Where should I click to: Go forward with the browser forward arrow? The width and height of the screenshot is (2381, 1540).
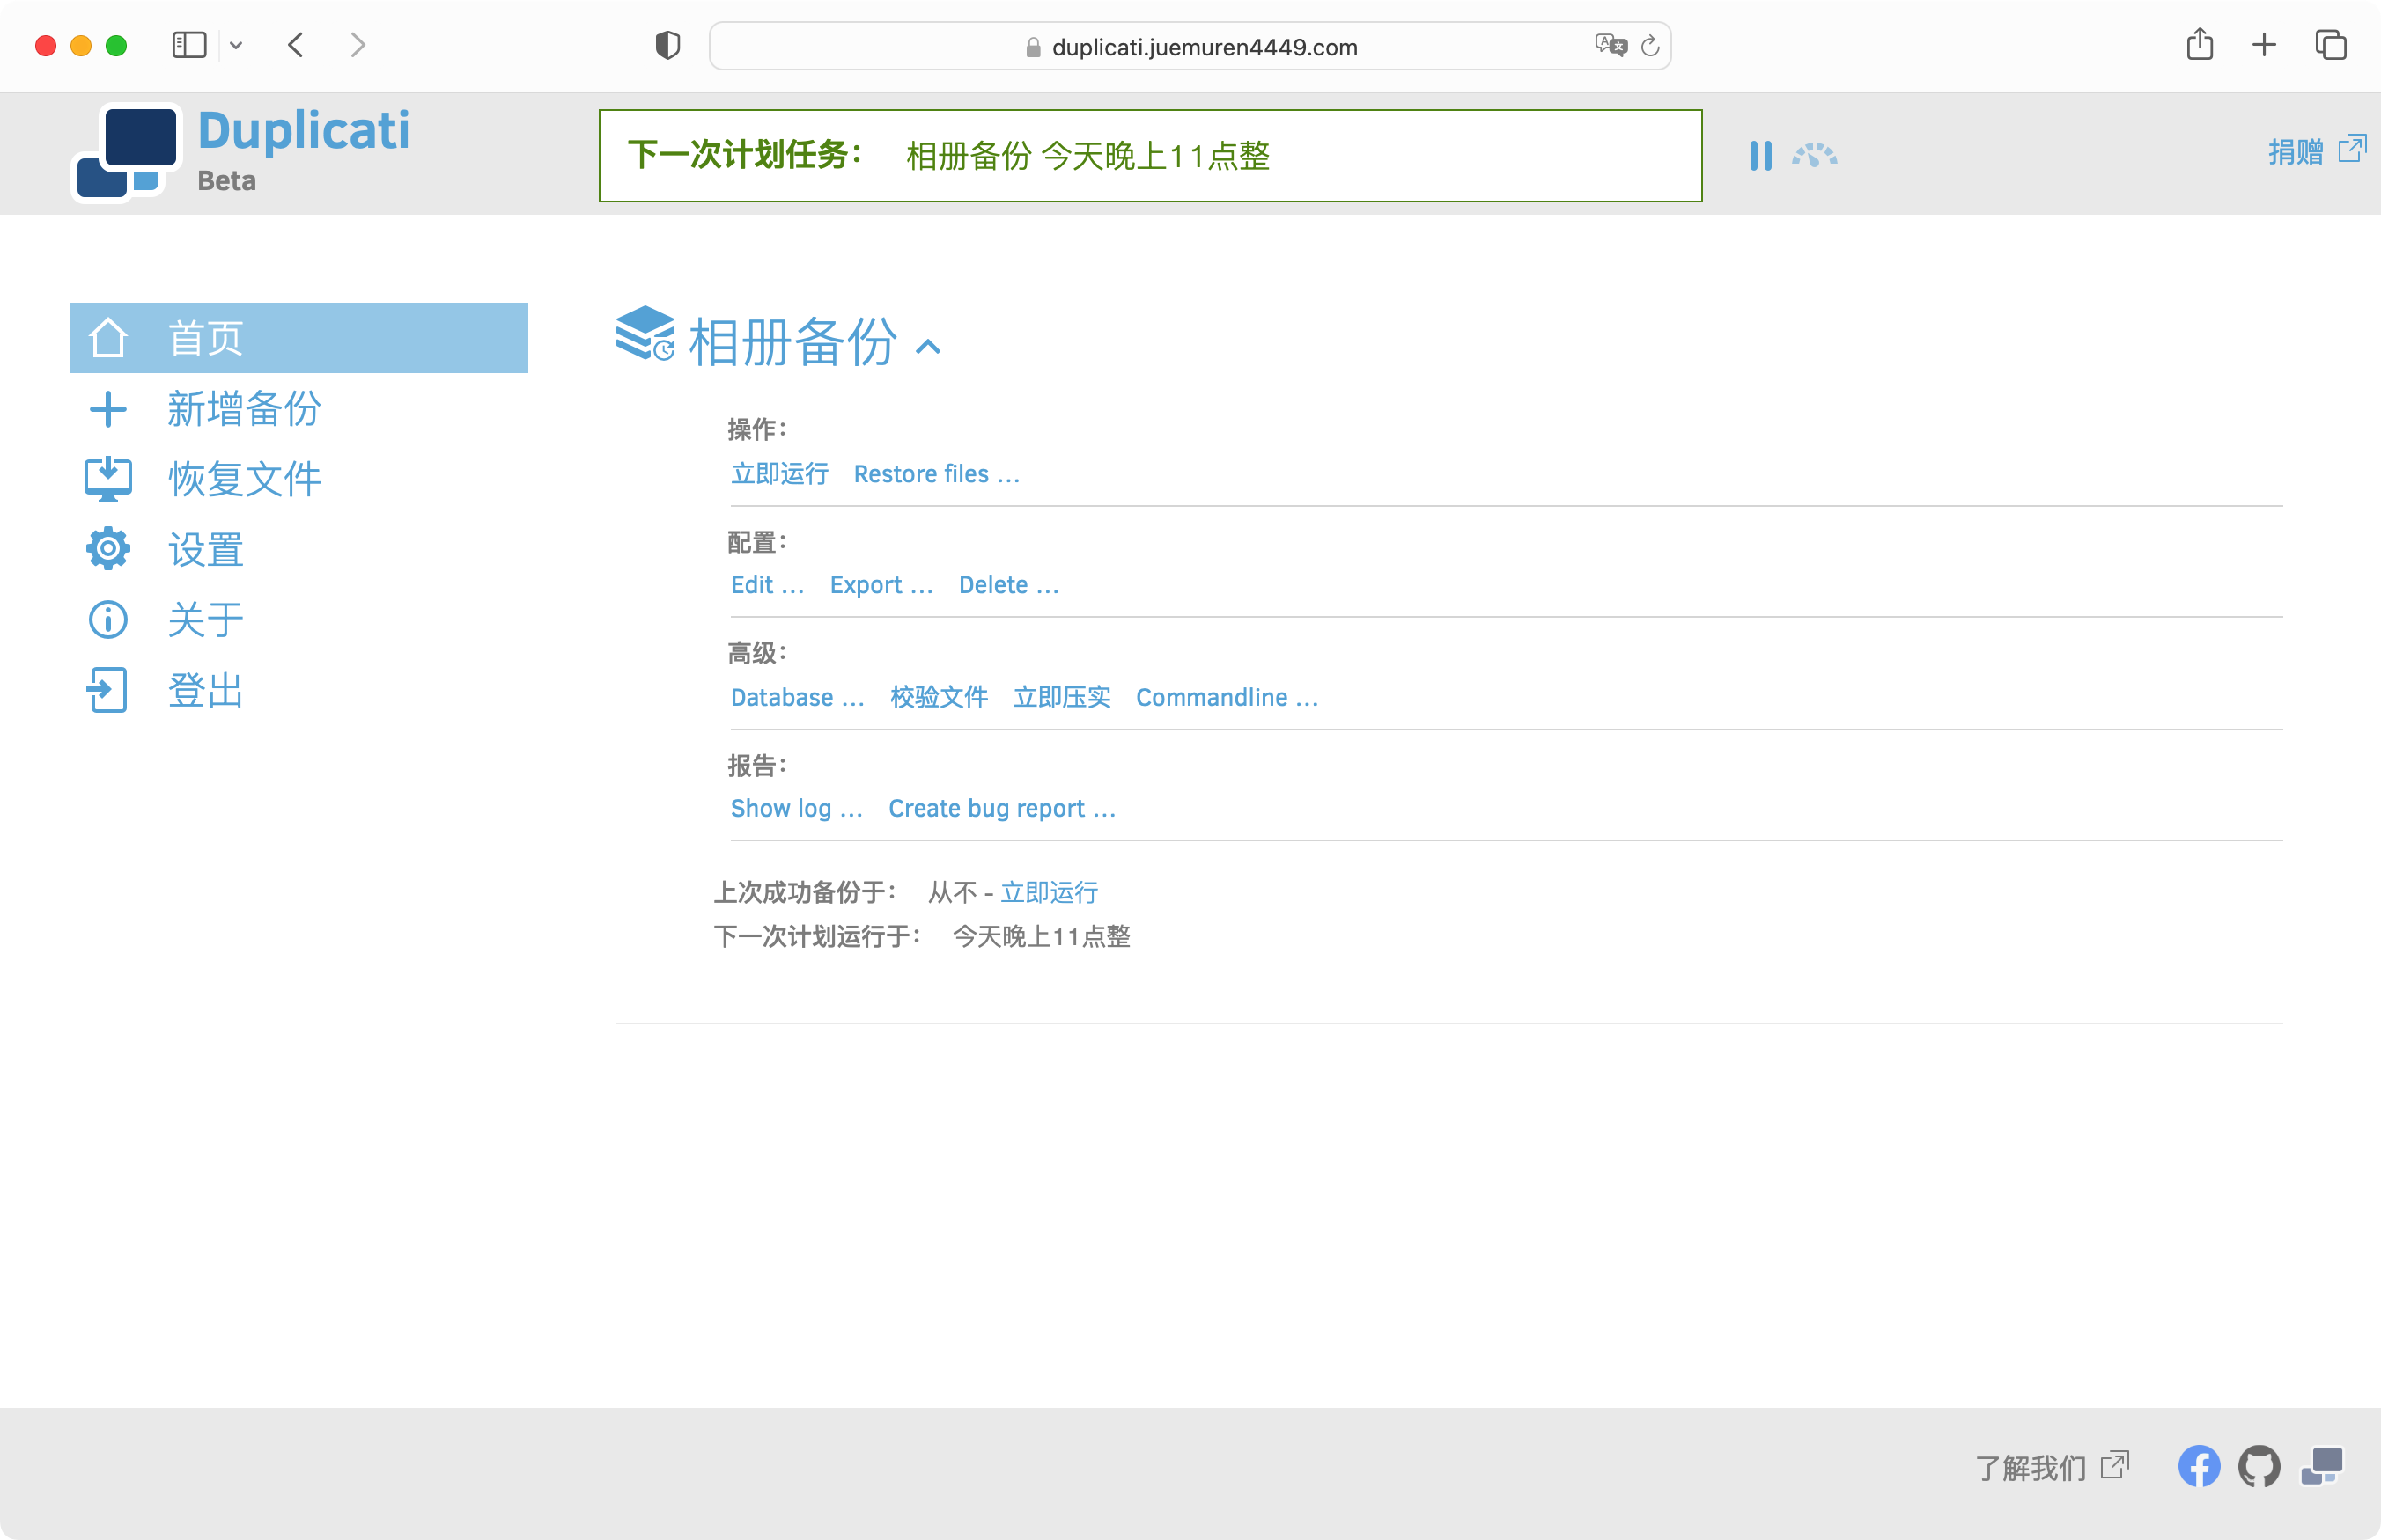(358, 45)
